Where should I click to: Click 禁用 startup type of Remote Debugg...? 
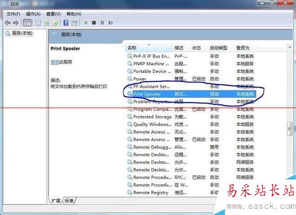pos(214,147)
